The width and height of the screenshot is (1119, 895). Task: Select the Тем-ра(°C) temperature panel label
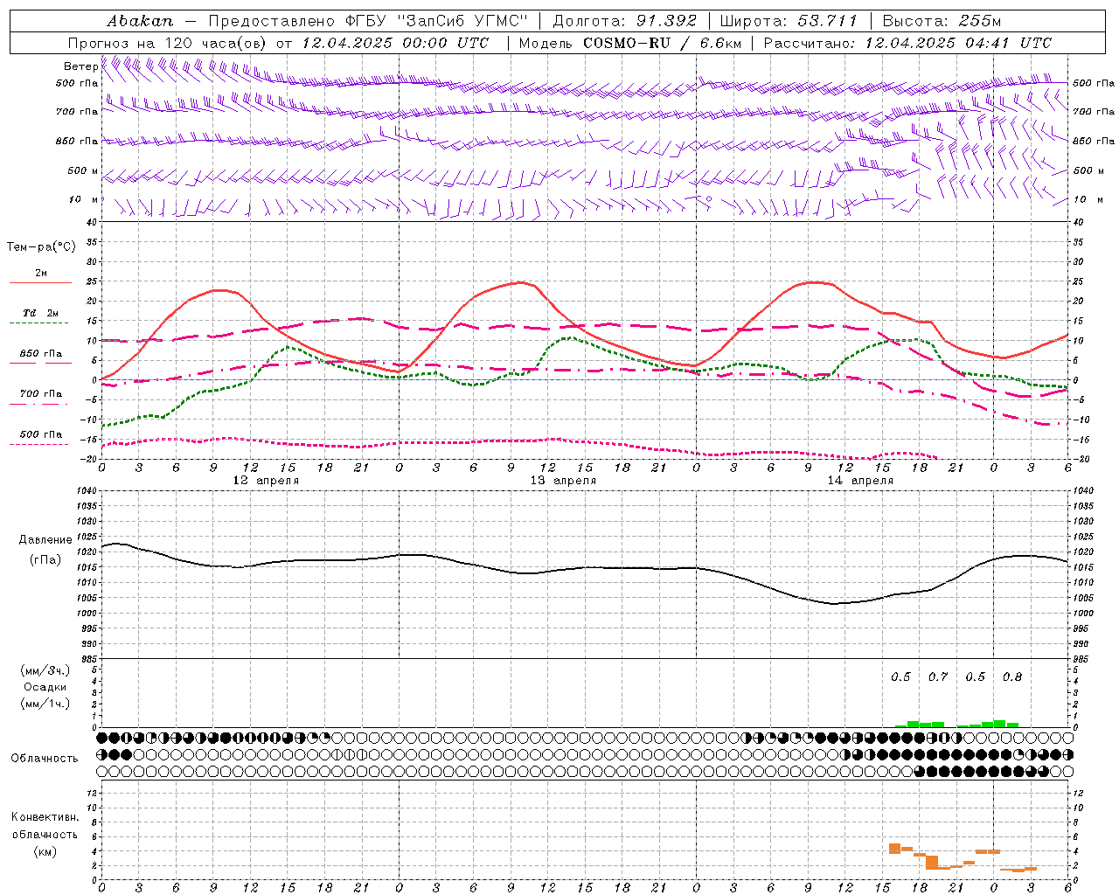pyautogui.click(x=41, y=247)
